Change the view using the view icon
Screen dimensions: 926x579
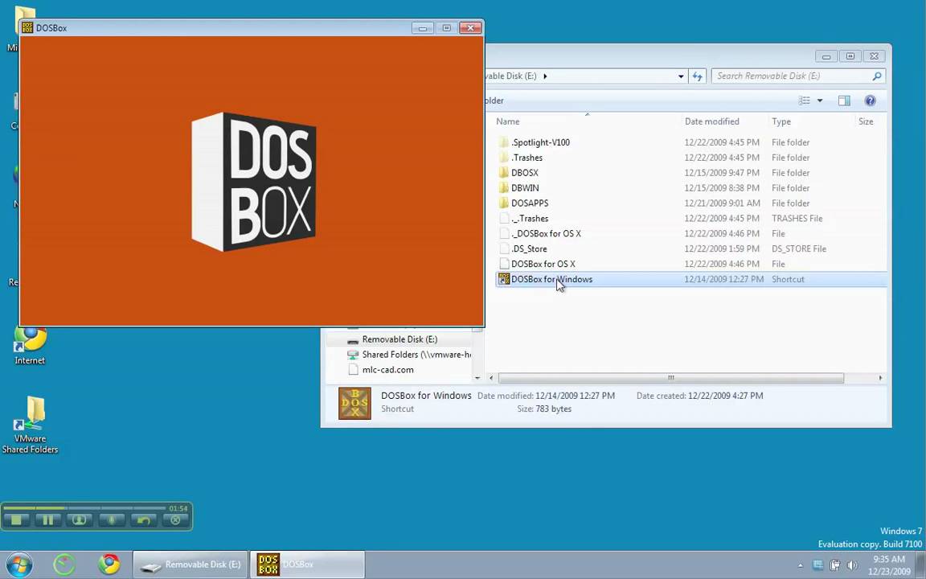tap(805, 101)
